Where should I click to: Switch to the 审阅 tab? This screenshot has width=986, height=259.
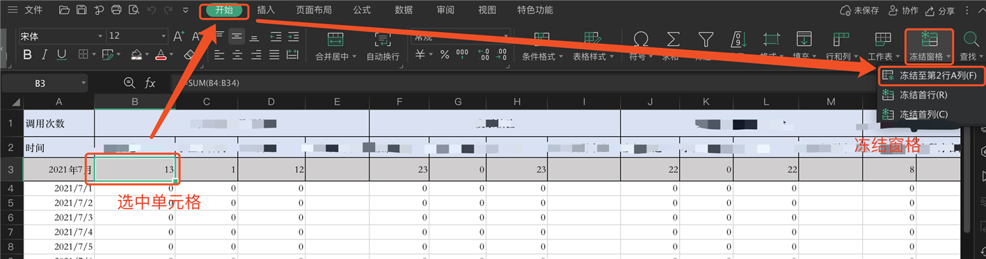[445, 10]
